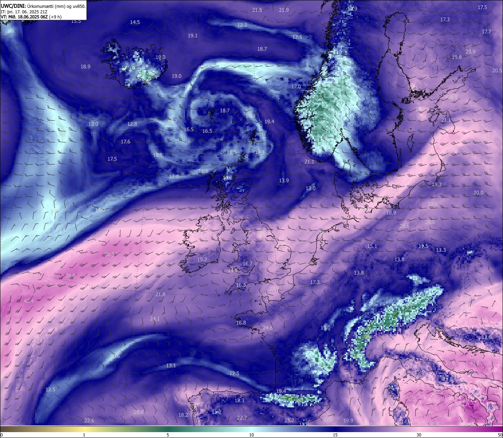Screen dimensions: 503x438
Task: Click the 17.0 value off Norway's coast
Action: click(296, 86)
